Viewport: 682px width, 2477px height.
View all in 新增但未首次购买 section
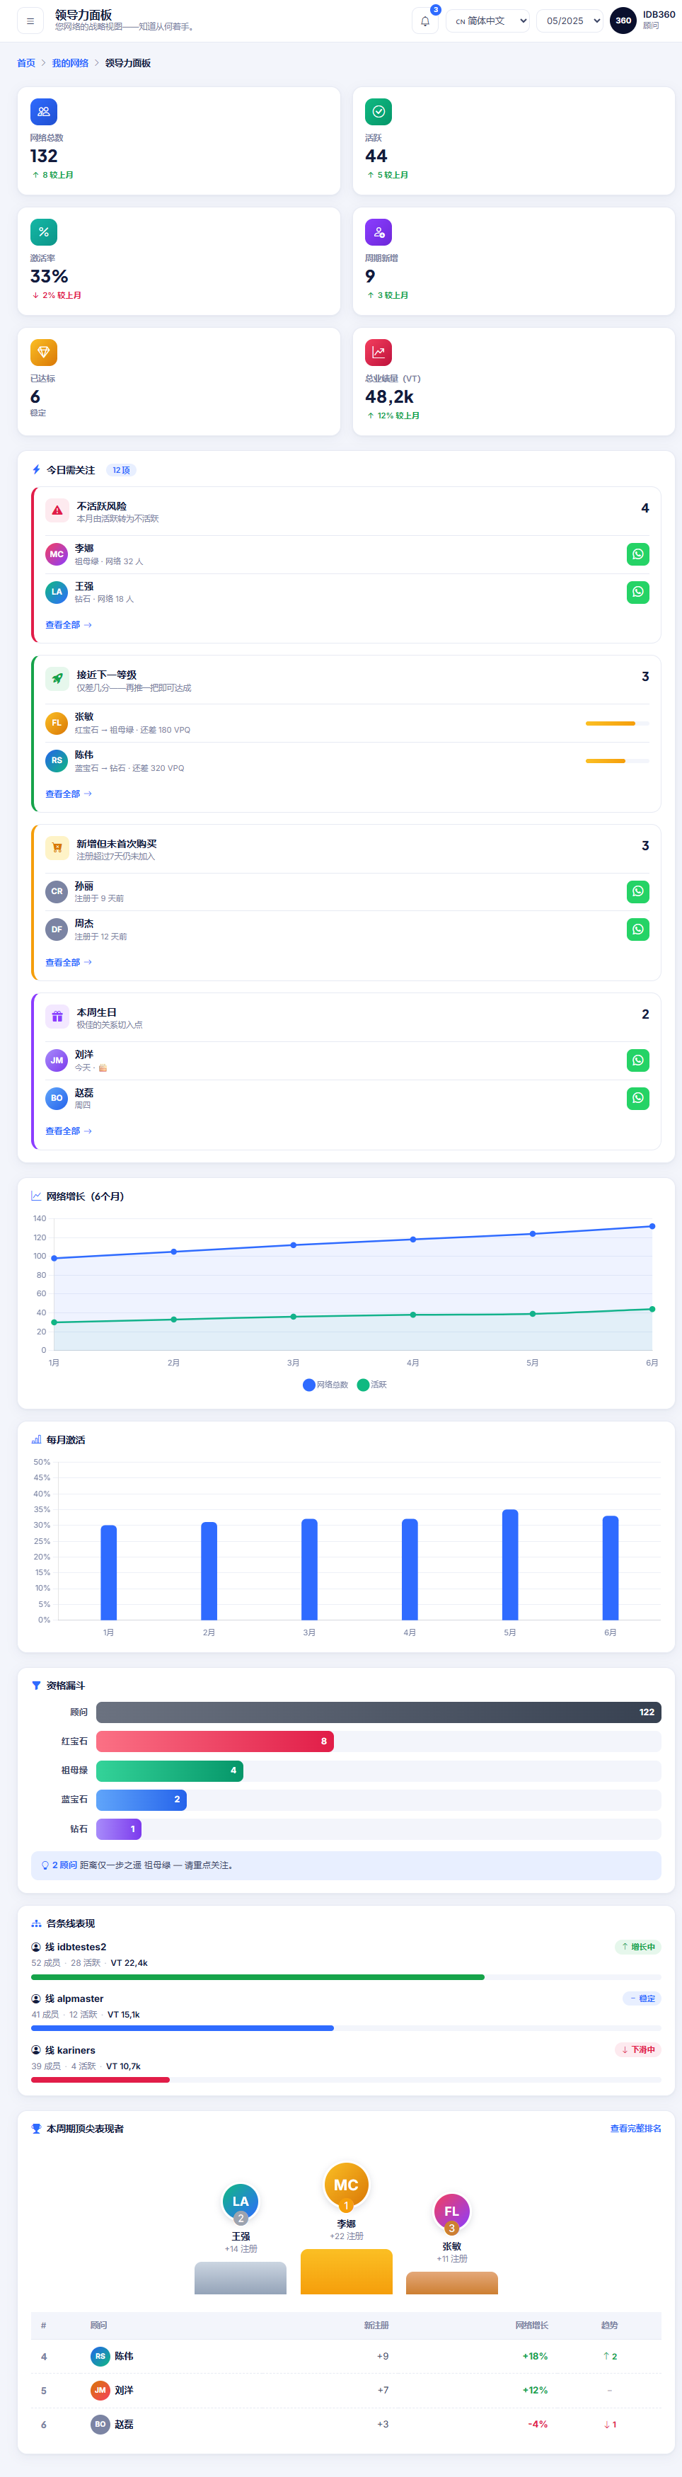68,963
